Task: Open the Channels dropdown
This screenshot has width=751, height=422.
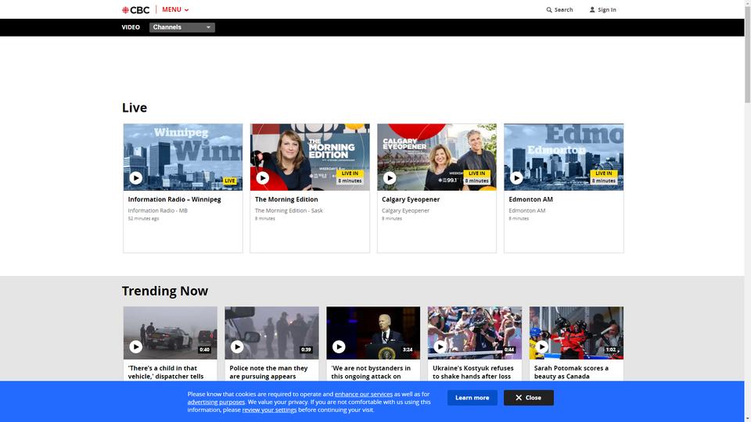Action: (x=182, y=27)
